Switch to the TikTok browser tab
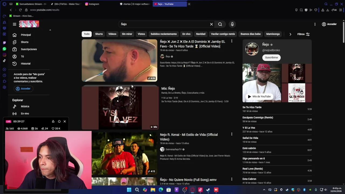 pyautogui.click(x=66, y=4)
